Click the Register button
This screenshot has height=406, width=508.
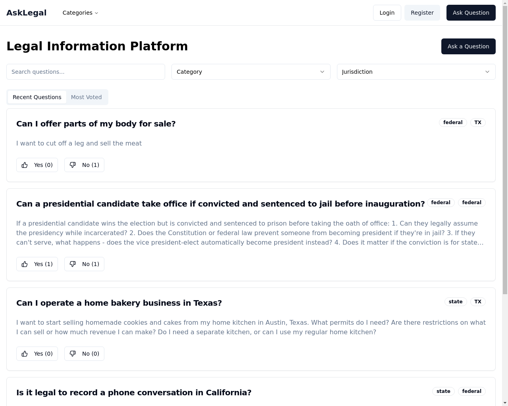tap(422, 13)
